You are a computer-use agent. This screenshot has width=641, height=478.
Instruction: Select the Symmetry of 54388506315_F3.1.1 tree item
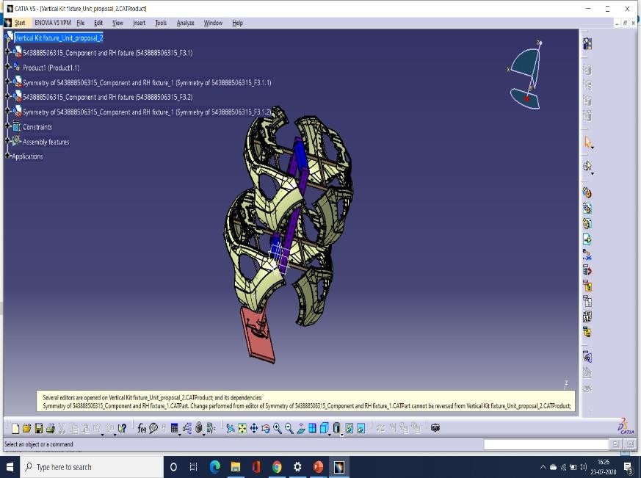pos(147,82)
